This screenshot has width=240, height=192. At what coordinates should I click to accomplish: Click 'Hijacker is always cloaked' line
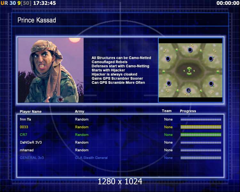(x=114, y=74)
